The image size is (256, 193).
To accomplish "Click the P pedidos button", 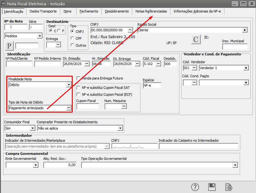I will (x=9, y=46).
